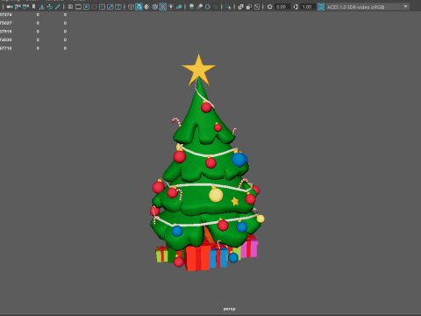Image resolution: width=421 pixels, height=316 pixels.
Task: Click the Gamma value field 1.00
Action: pos(308,7)
